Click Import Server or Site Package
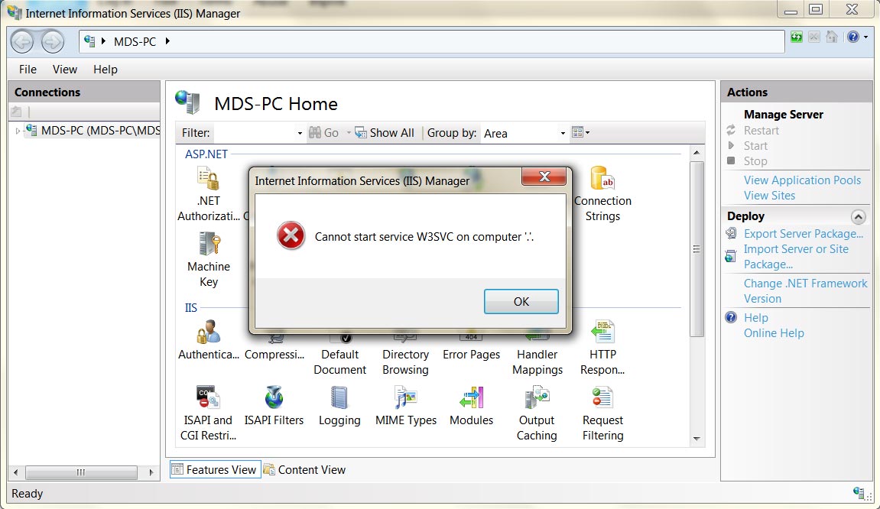 click(x=796, y=257)
